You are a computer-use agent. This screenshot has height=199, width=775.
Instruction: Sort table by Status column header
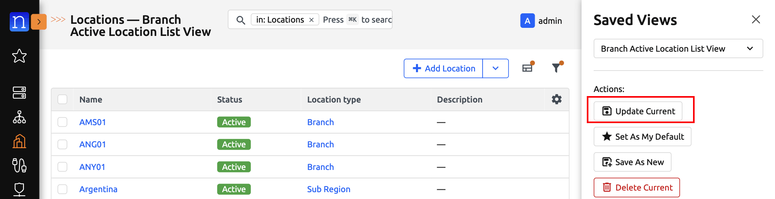(229, 100)
